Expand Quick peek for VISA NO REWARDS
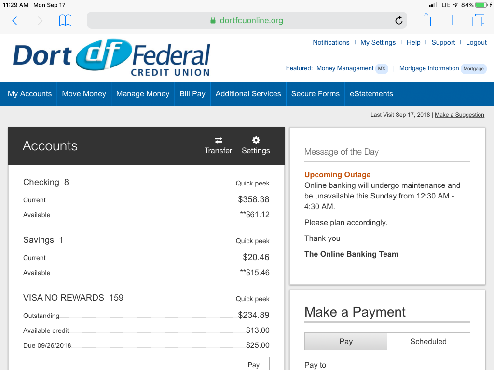 click(252, 299)
